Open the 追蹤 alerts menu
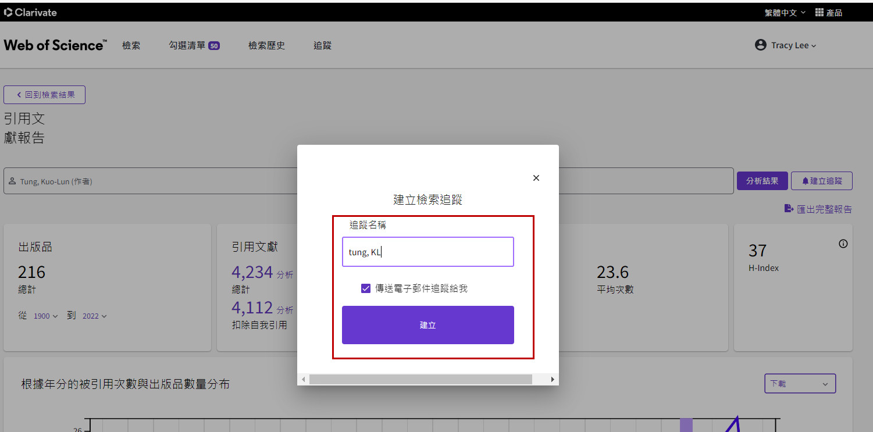Screen dimensions: 873x432 click(322, 45)
